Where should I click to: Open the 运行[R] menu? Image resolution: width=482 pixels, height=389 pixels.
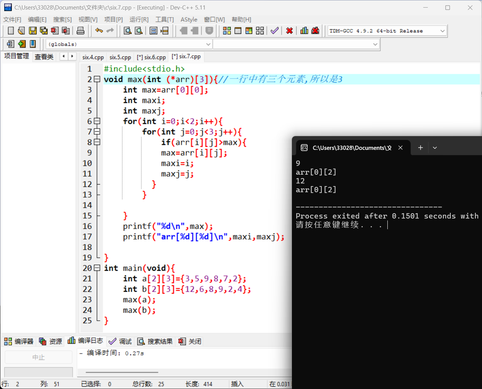(x=139, y=19)
